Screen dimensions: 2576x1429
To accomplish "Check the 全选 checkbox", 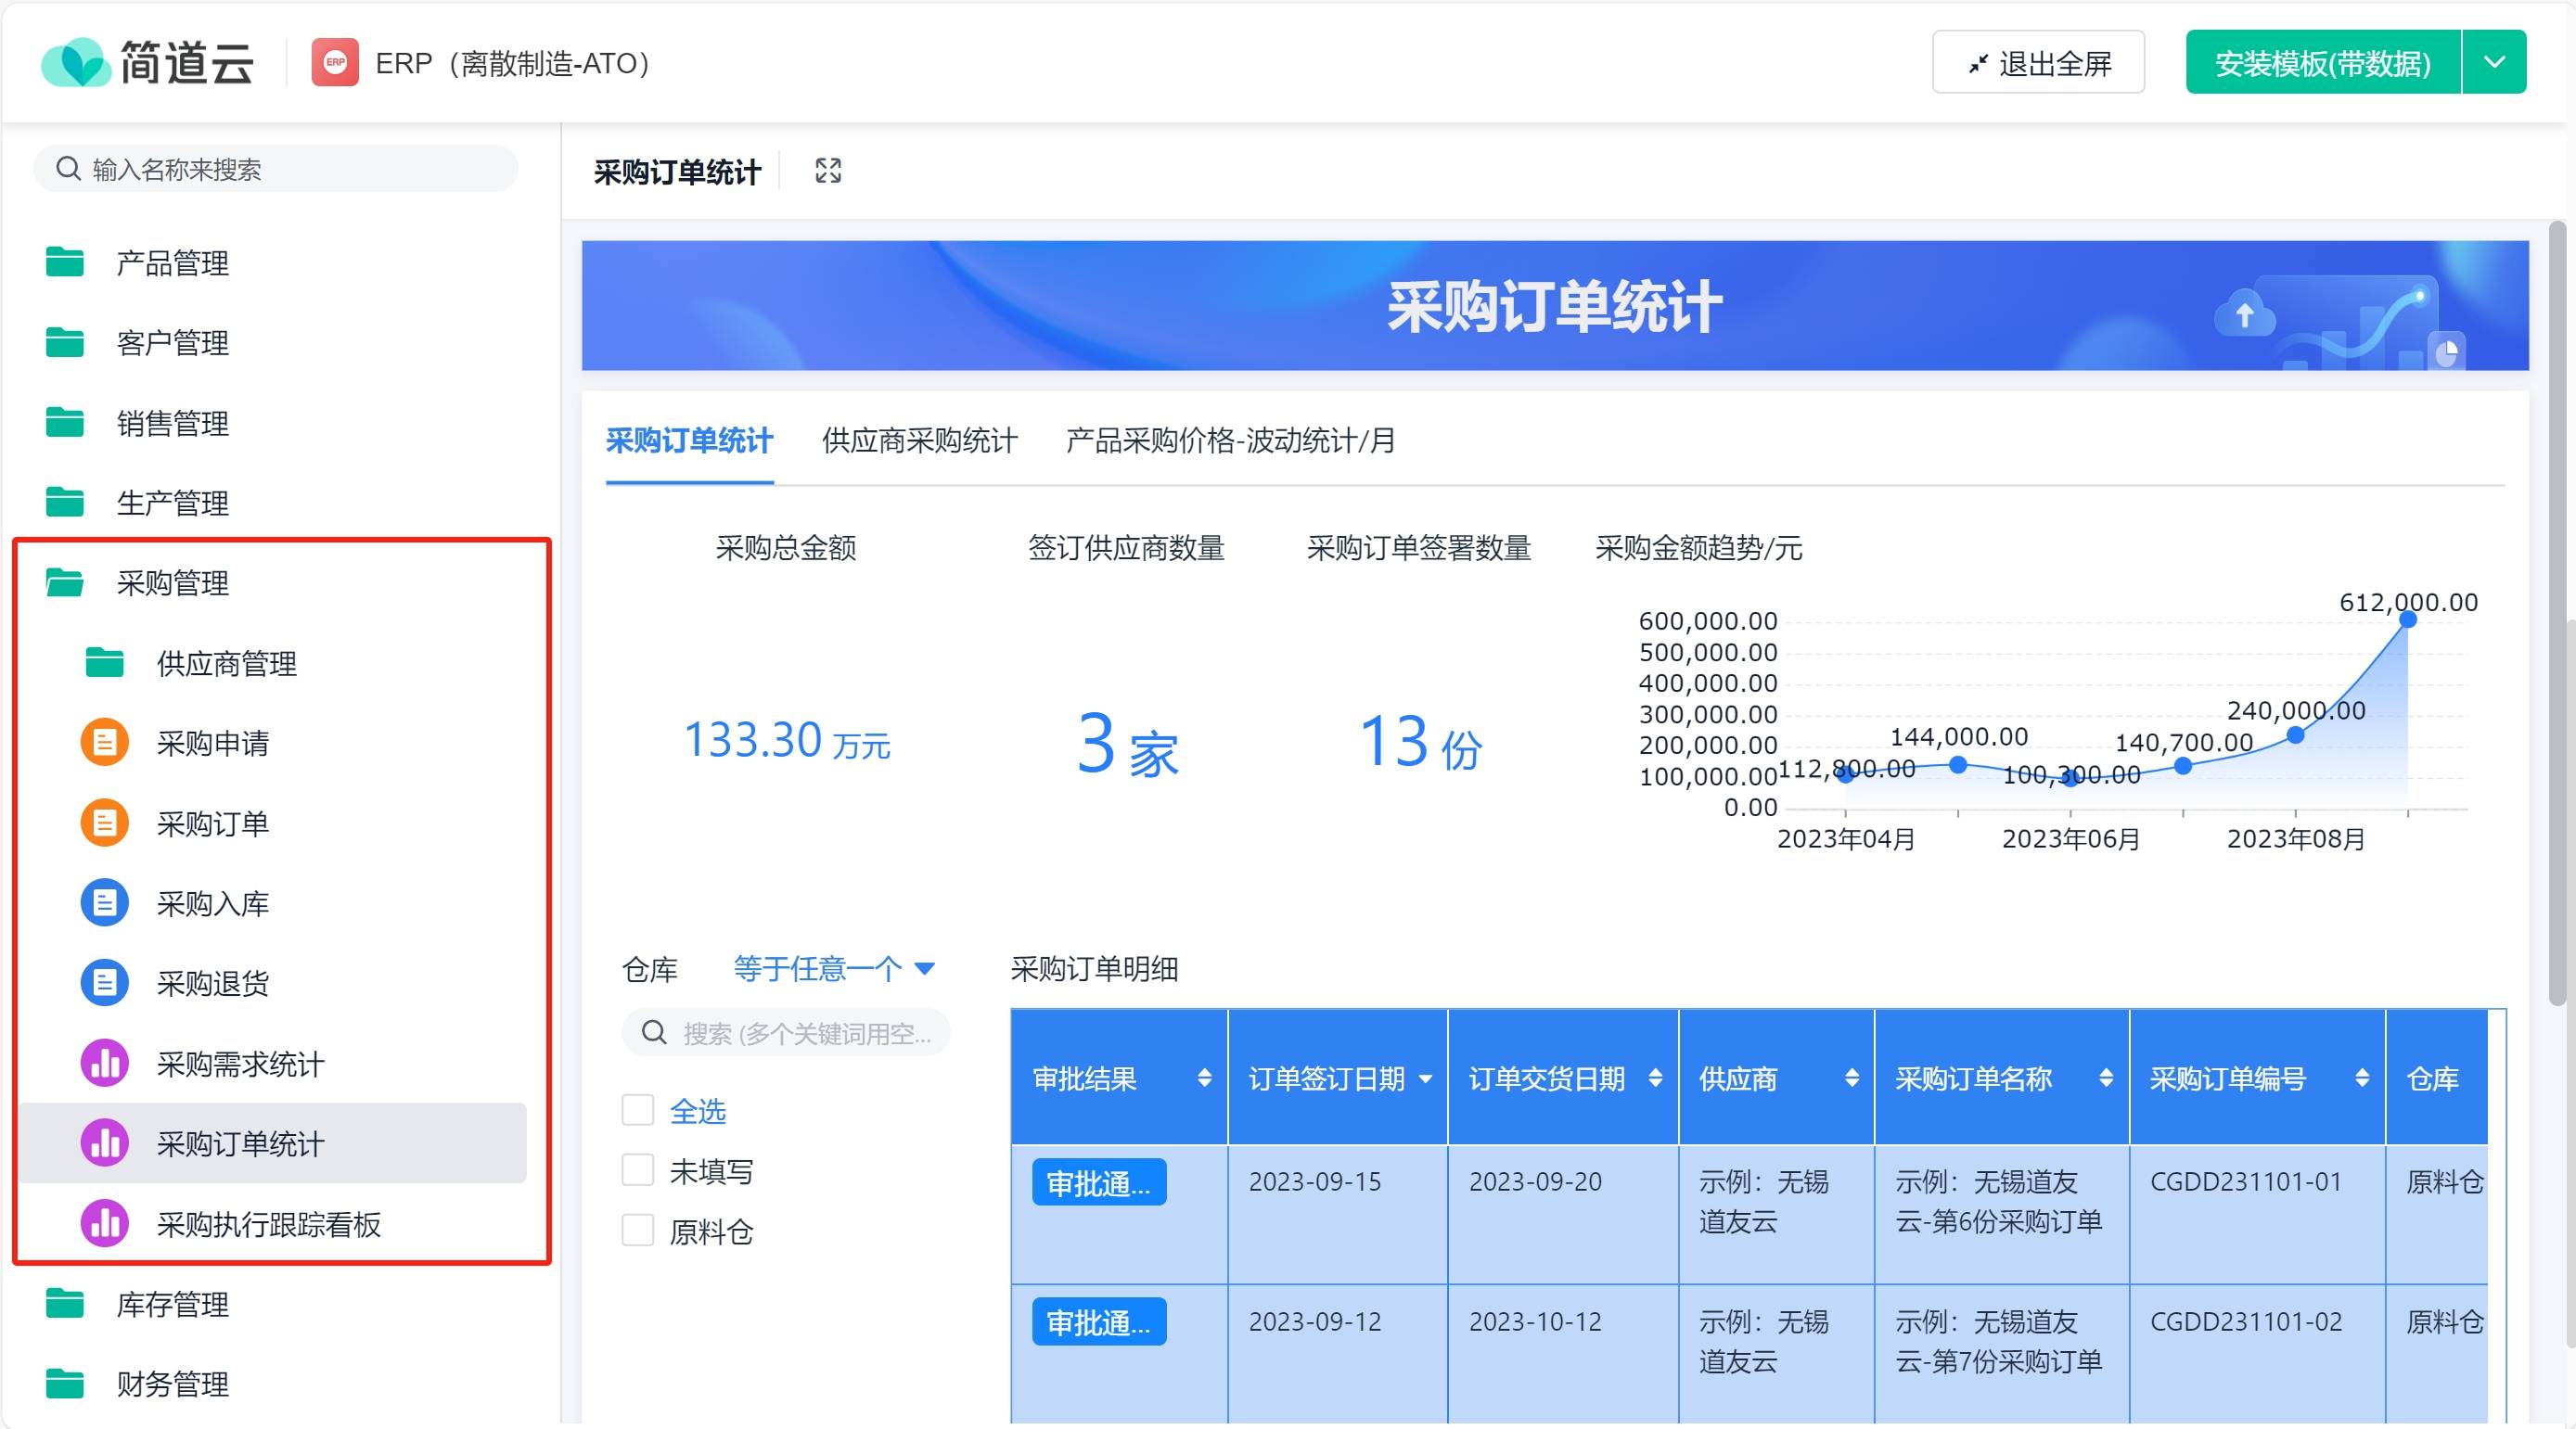I will pyautogui.click(x=637, y=1110).
